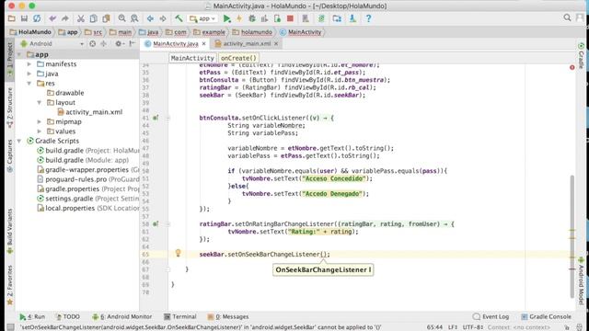Open the Android project view dropdown
The width and height of the screenshot is (589, 331).
[52, 43]
